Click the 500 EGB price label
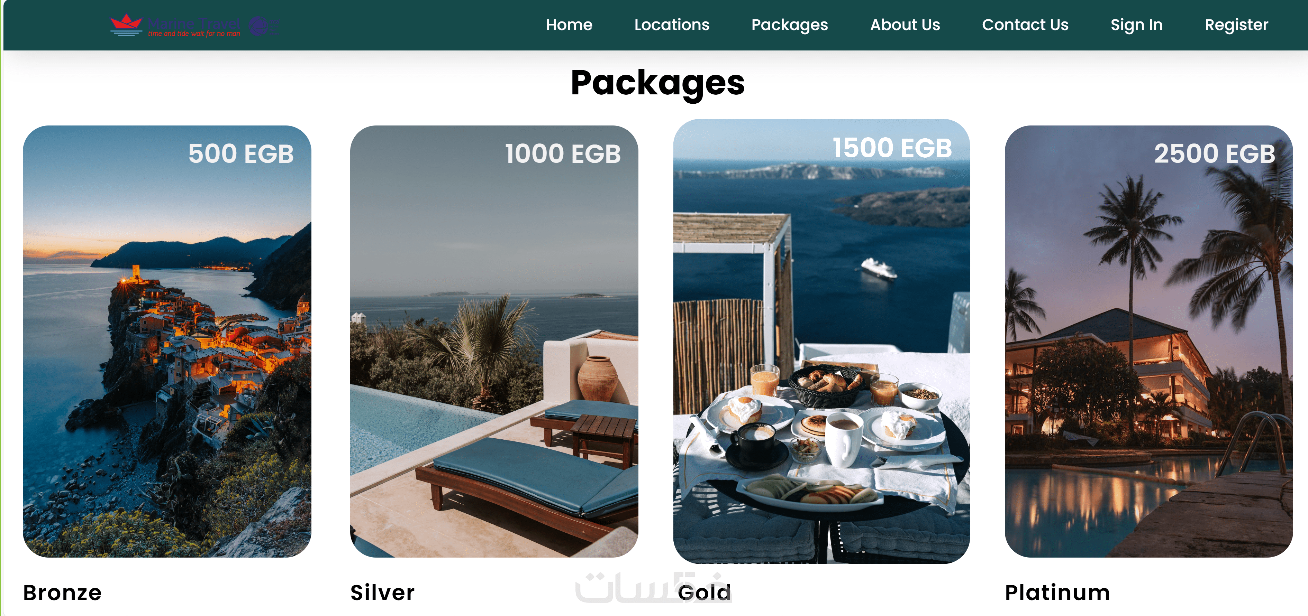The image size is (1308, 616). [241, 153]
